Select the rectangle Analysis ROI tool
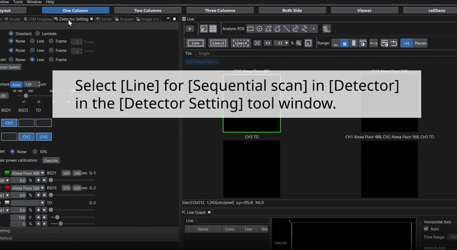457x250 pixels. 250,29
